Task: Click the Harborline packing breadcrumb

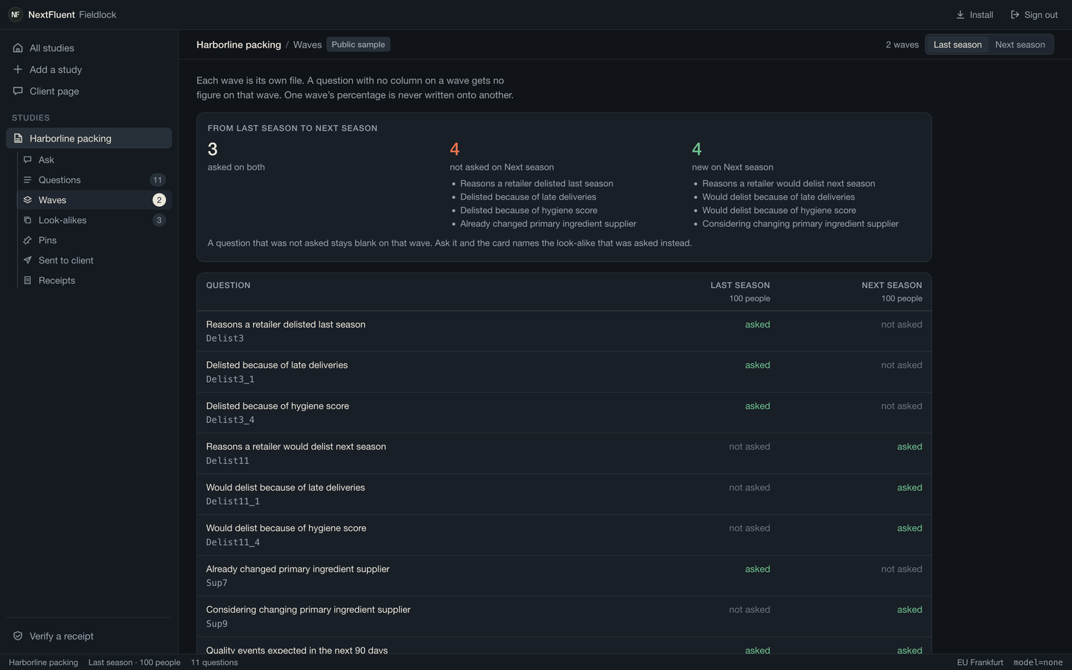Action: tap(239, 45)
